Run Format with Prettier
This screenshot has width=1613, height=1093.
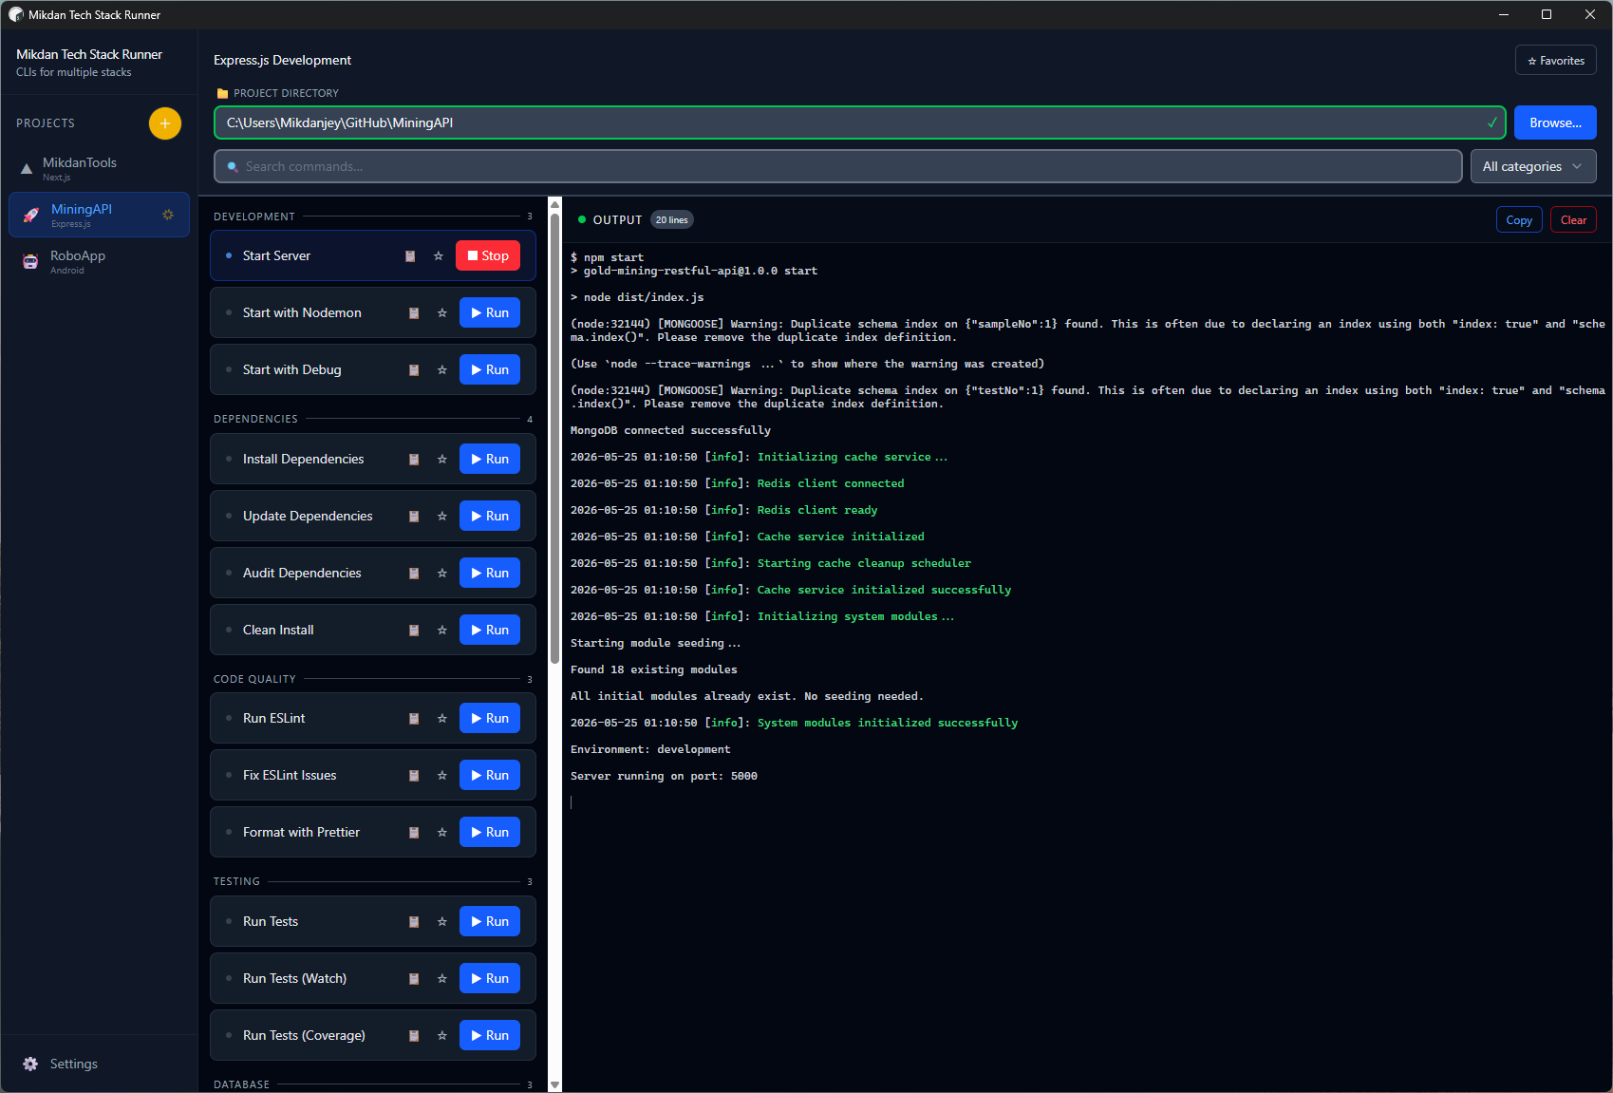coord(490,832)
